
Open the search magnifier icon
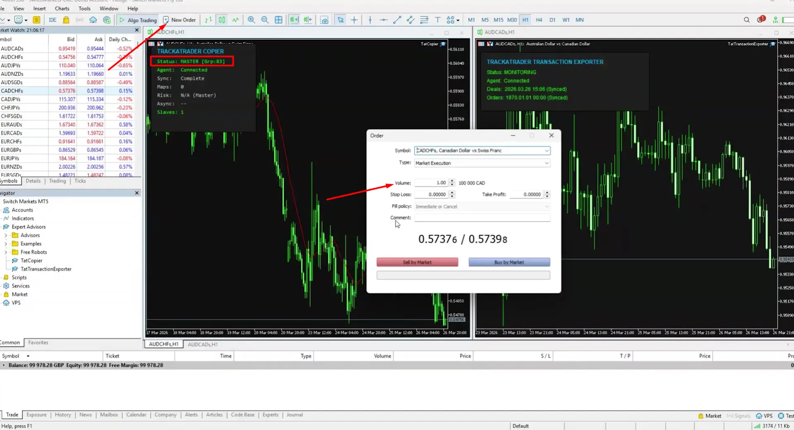pyautogui.click(x=747, y=20)
